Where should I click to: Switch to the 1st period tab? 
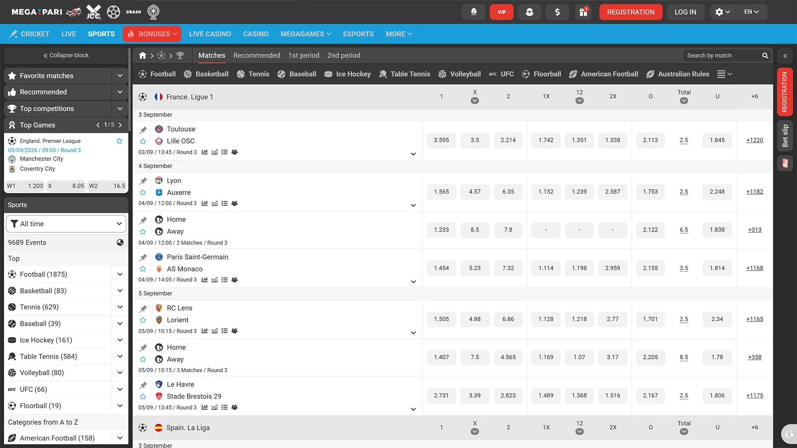tap(303, 55)
